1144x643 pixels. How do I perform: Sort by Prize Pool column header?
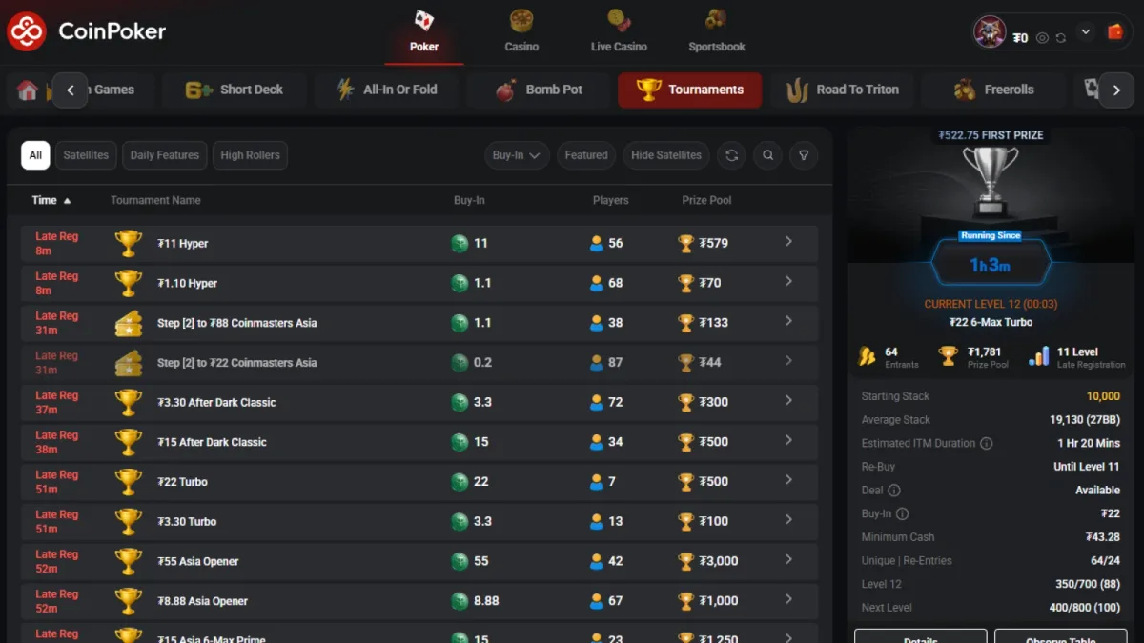click(x=706, y=200)
